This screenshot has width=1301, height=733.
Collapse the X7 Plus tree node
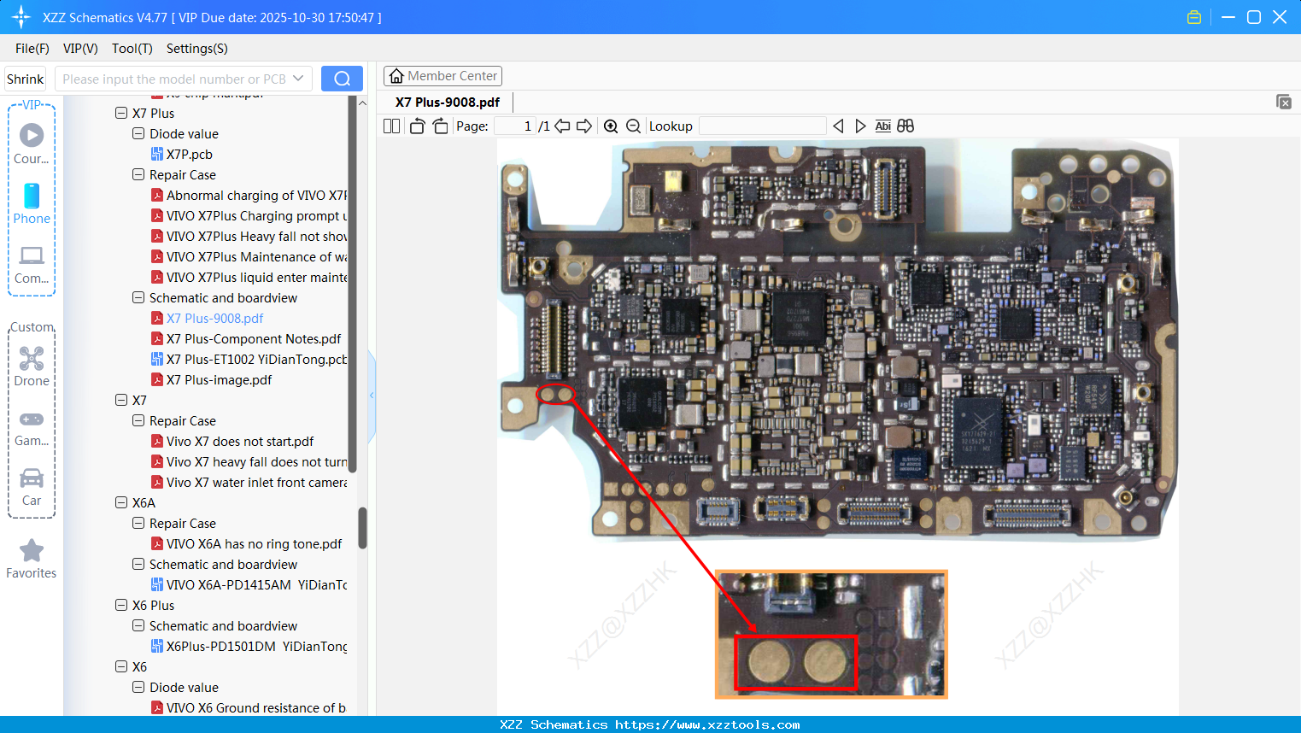(x=121, y=113)
